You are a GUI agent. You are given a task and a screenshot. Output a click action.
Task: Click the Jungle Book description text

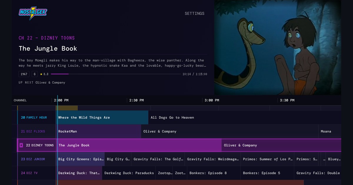click(112, 63)
